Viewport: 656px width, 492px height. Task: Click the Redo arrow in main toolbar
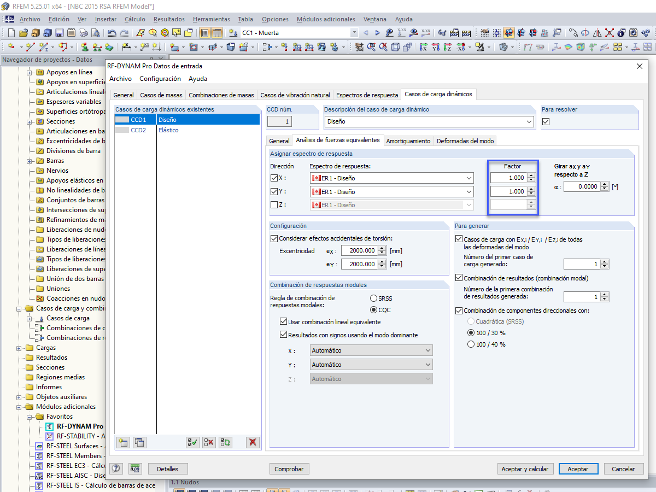coord(125,33)
